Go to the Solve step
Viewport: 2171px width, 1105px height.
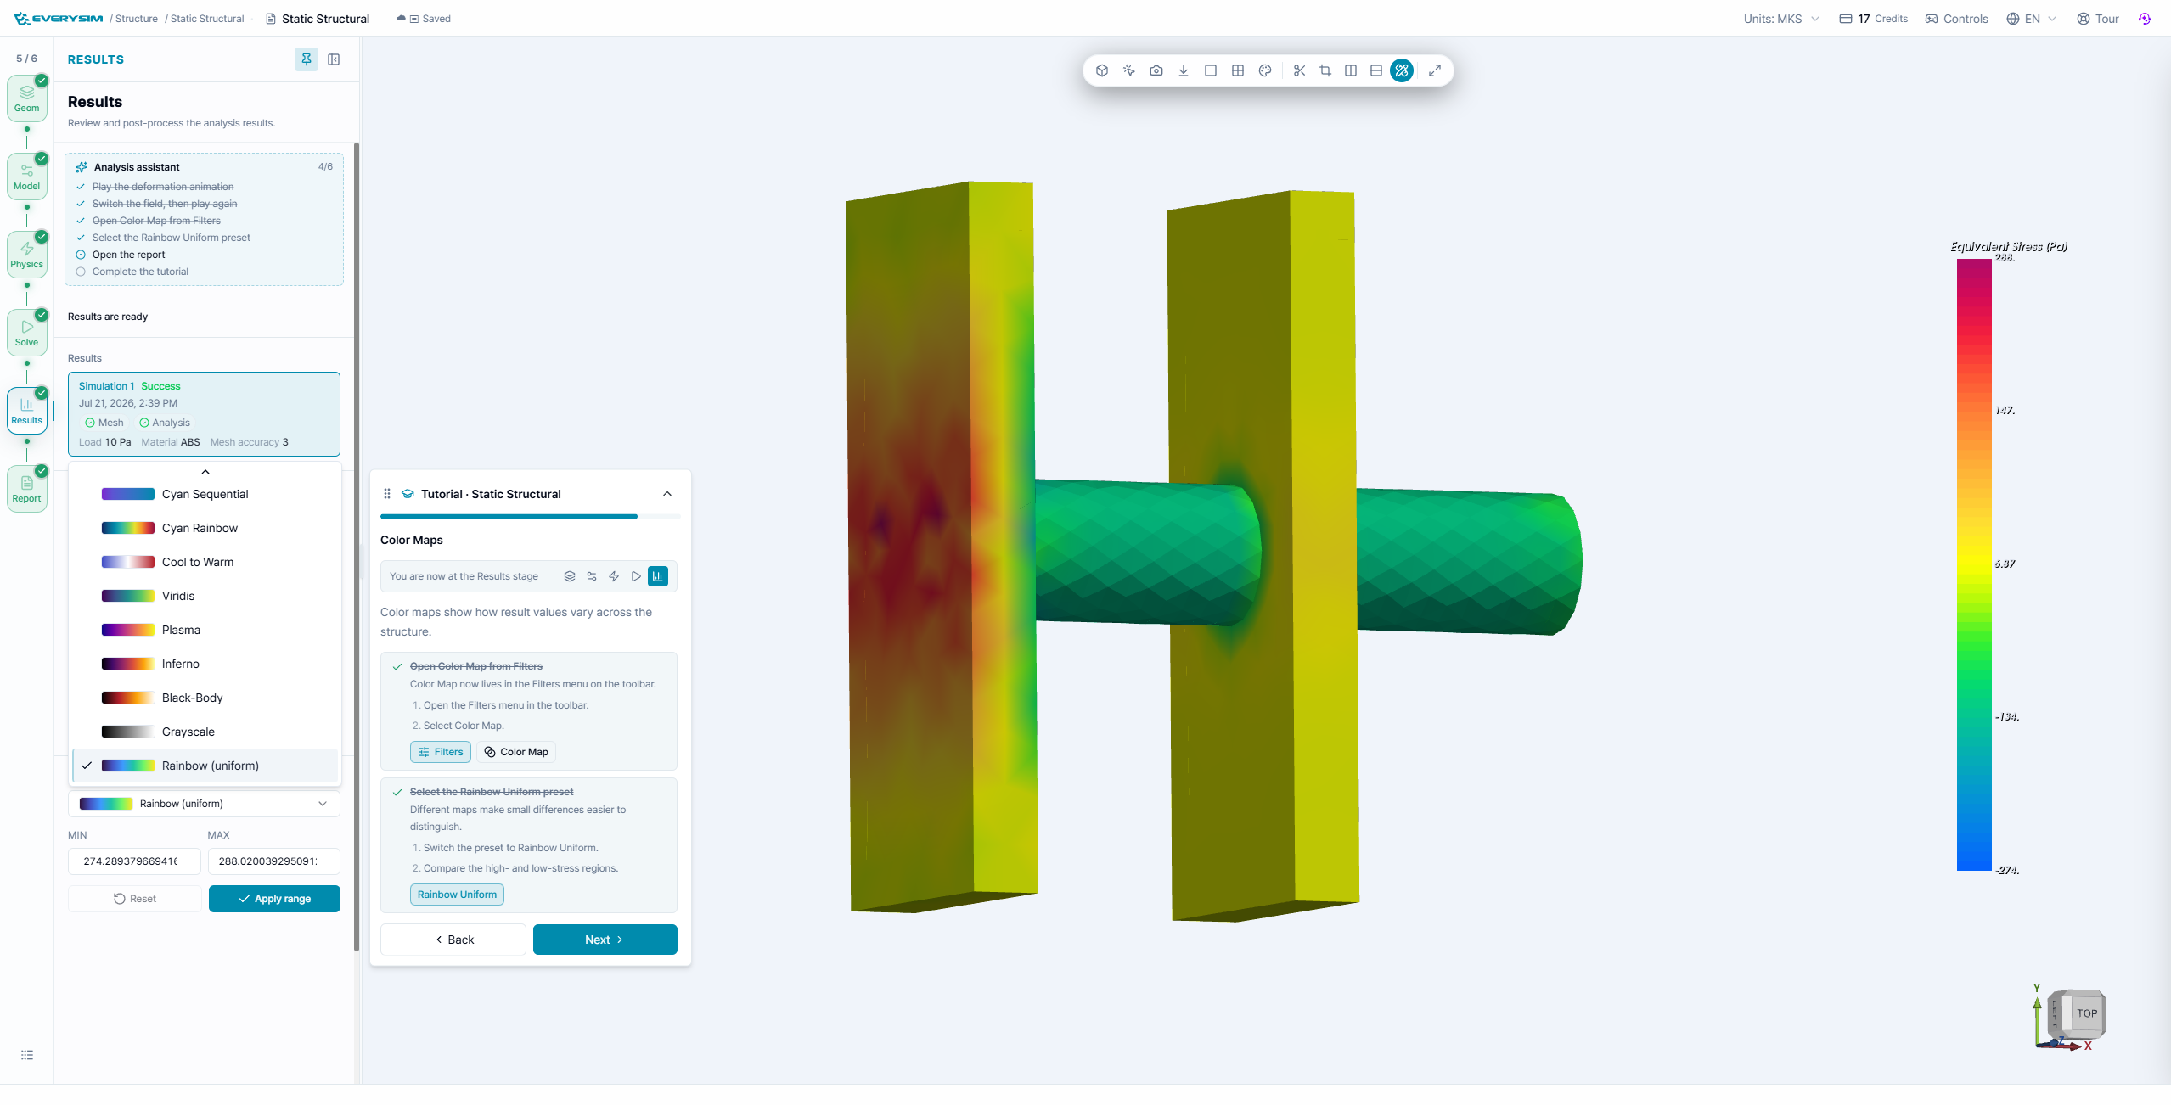pos(27,333)
